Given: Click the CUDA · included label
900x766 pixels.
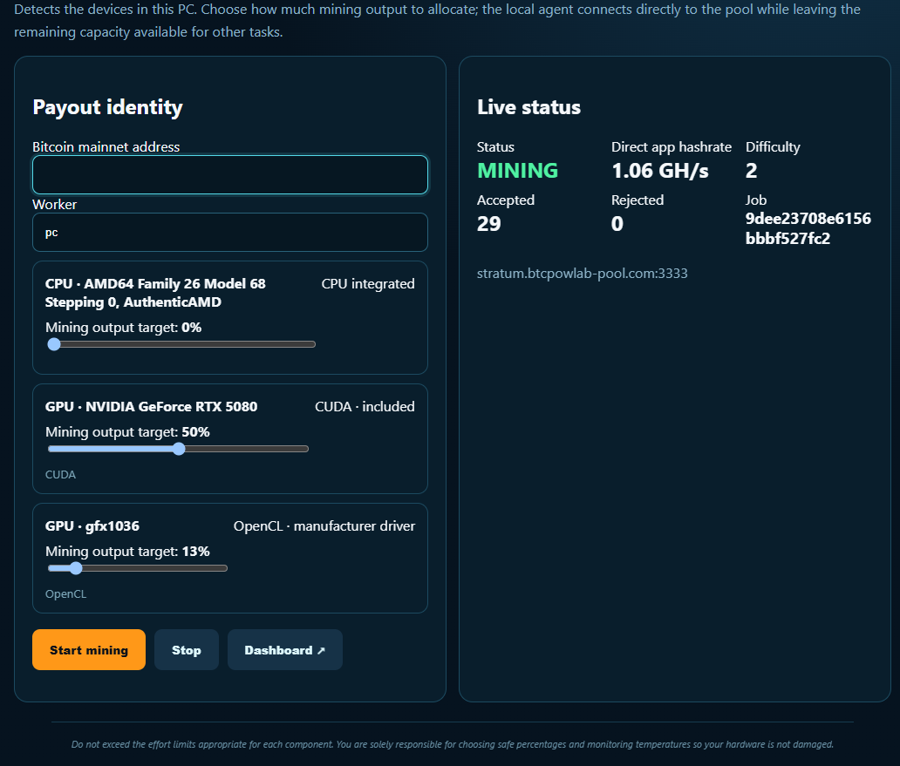Looking at the screenshot, I should coord(365,406).
